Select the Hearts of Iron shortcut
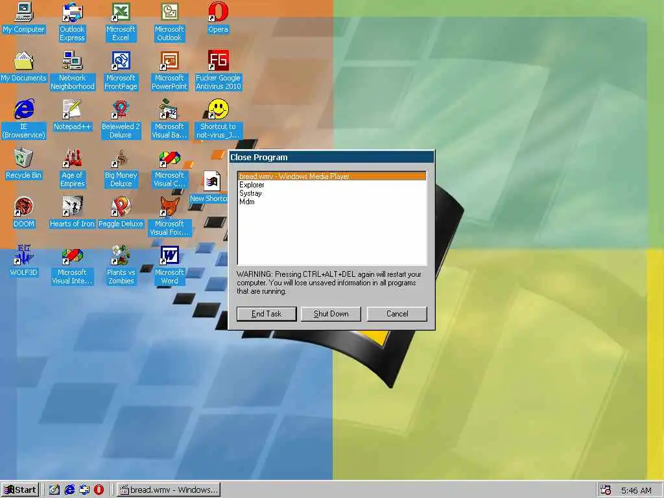664x498 pixels. pos(72,213)
